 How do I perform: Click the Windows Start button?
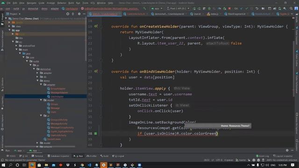3,165
